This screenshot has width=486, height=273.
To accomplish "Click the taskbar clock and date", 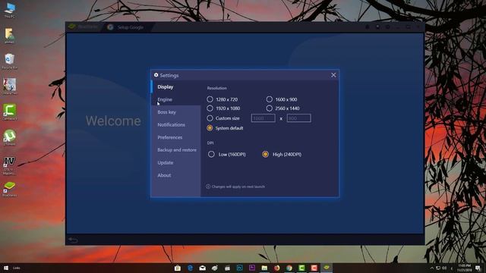I will pyautogui.click(x=464, y=268).
